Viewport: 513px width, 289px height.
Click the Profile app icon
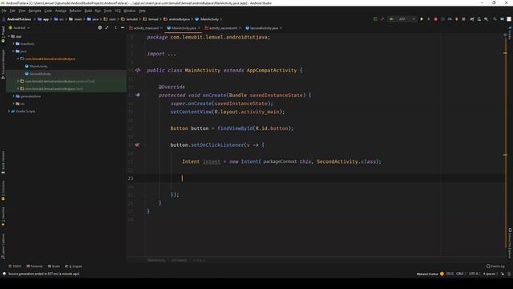pyautogui.click(x=450, y=19)
